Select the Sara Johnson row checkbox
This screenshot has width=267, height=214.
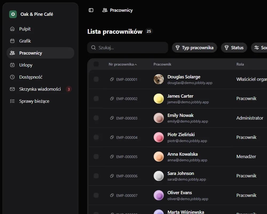(x=96, y=176)
